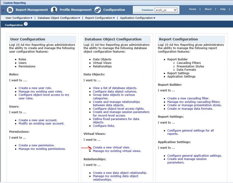Click the Help link in header

(x=223, y=9)
